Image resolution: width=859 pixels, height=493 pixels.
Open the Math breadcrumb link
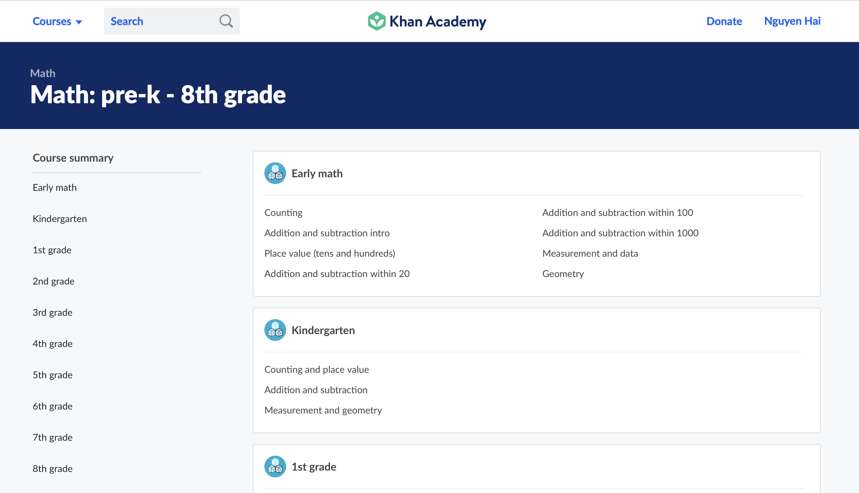42,73
